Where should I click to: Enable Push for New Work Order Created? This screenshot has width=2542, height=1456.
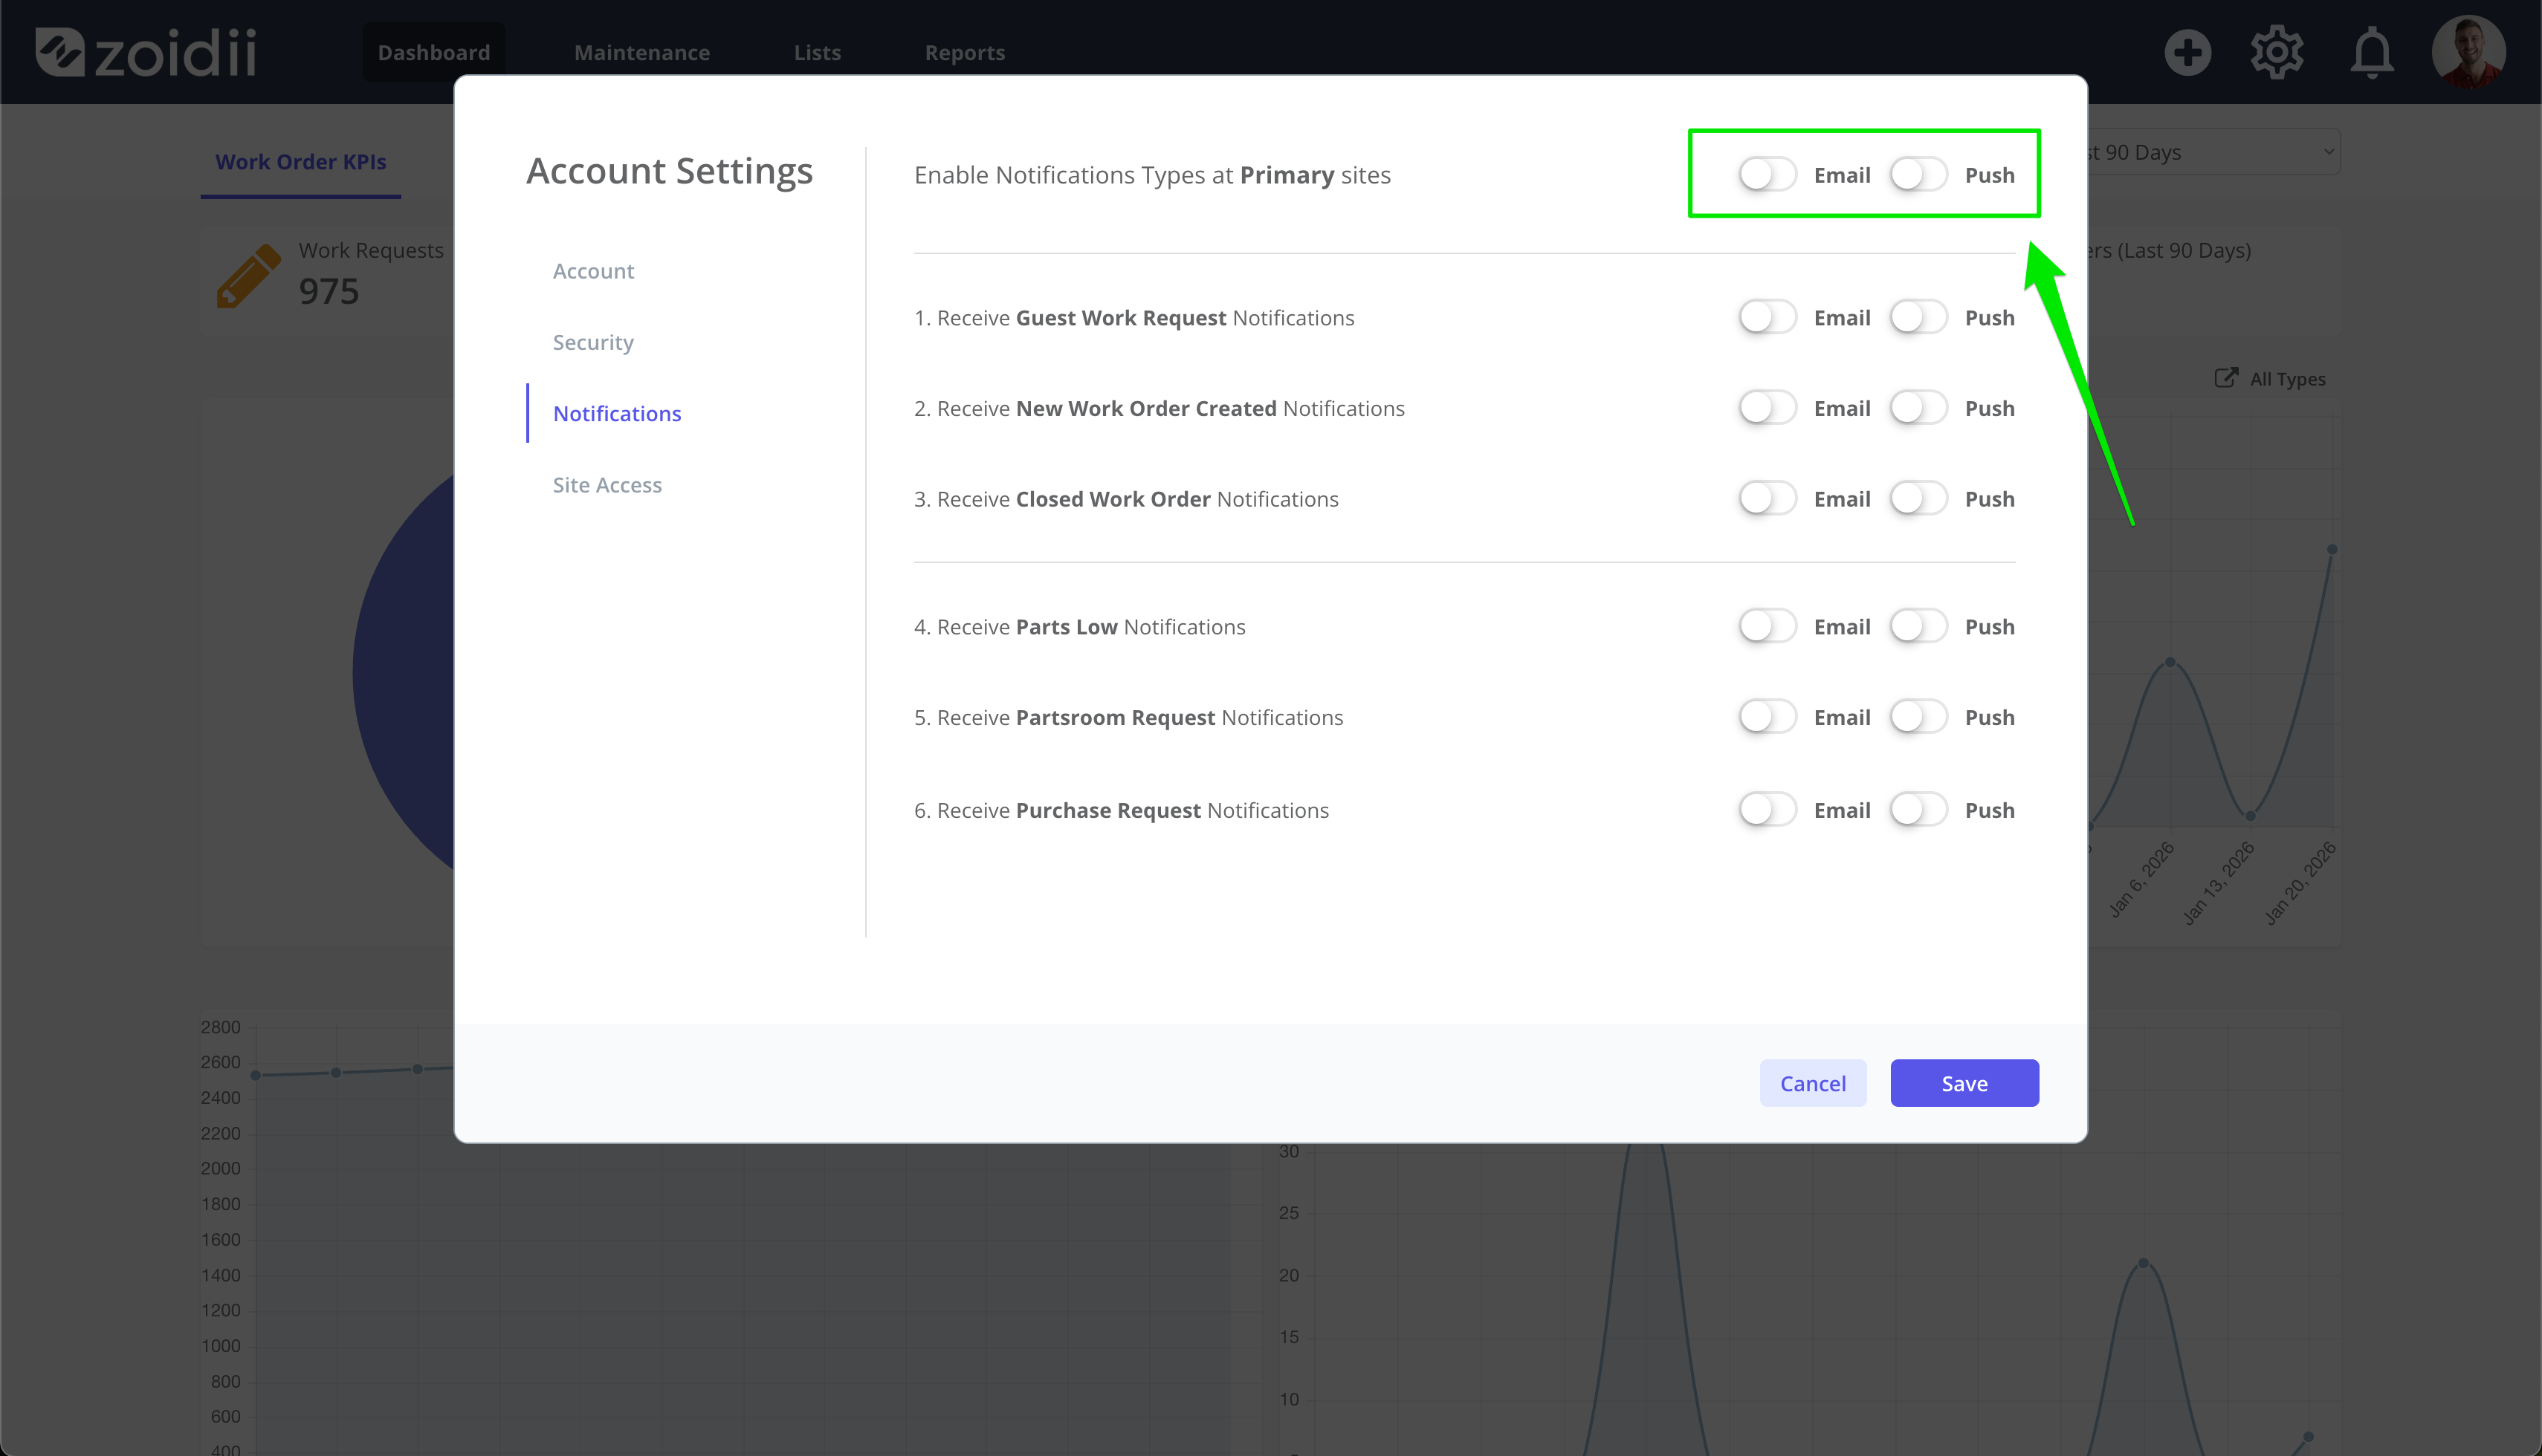click(1918, 408)
